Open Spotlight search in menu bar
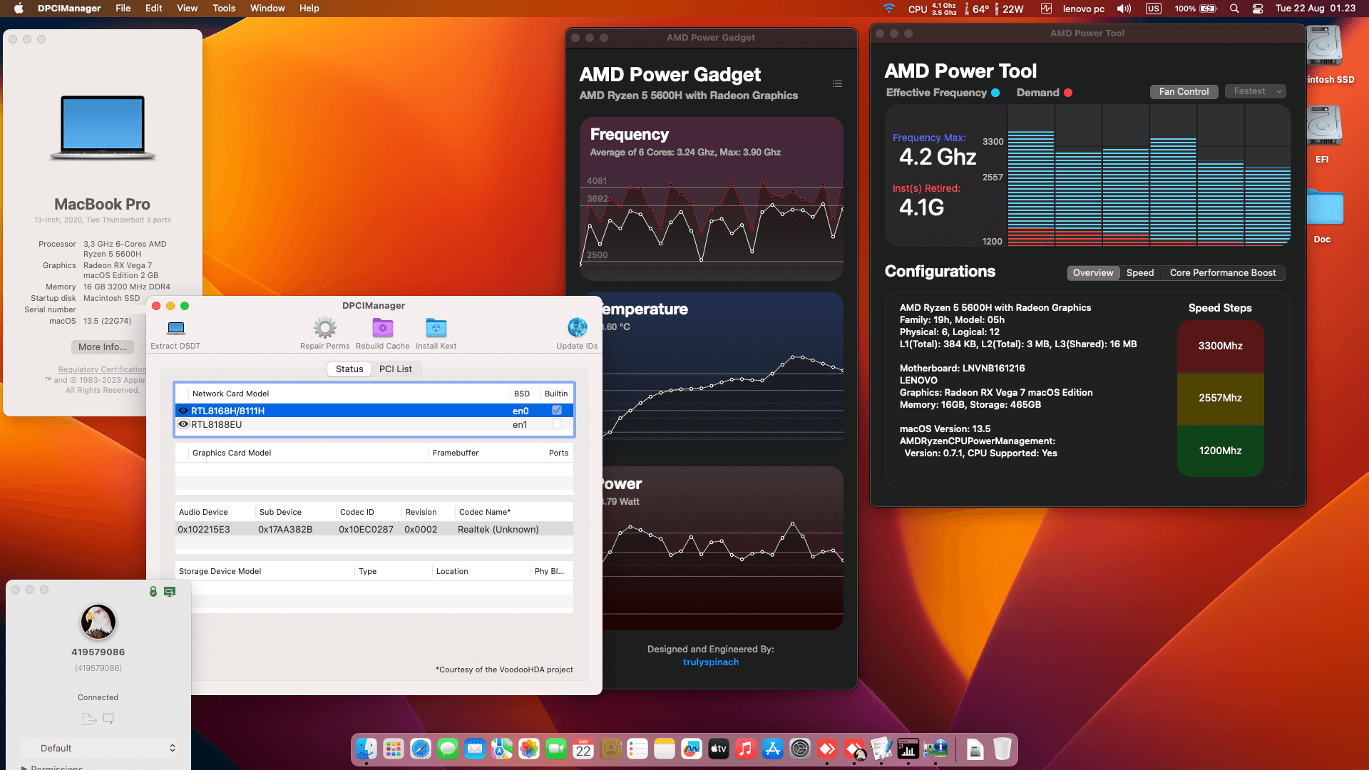The width and height of the screenshot is (1369, 770). [1234, 9]
